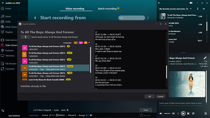Sort the favorites list with arrows icon

(198, 9)
